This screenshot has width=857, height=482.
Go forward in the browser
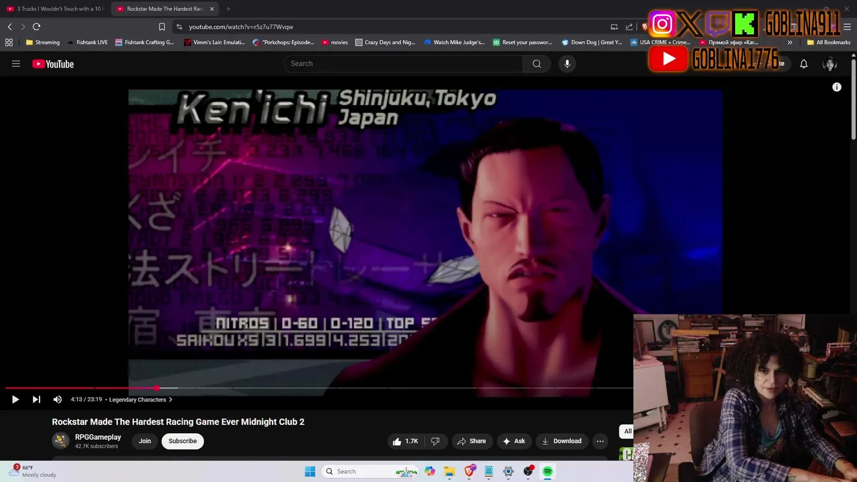tap(23, 27)
